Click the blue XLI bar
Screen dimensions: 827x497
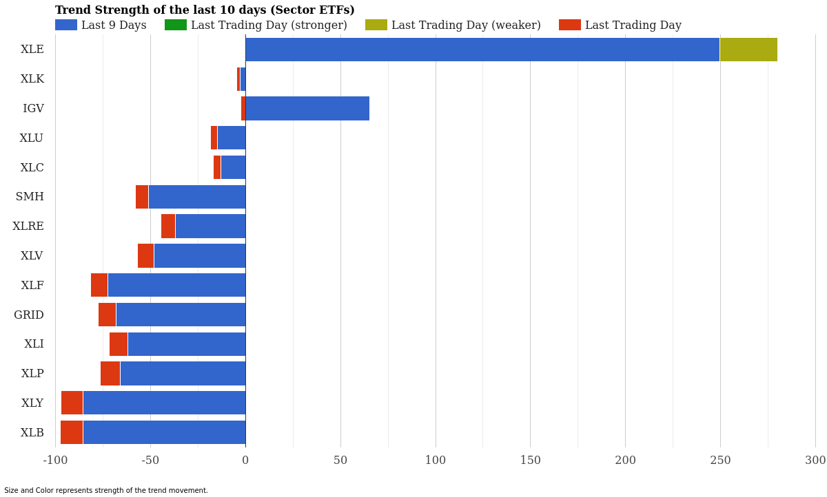(187, 344)
